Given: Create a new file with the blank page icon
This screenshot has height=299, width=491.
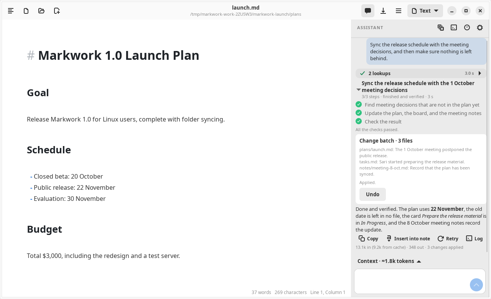Looking at the screenshot, I should pos(26,11).
